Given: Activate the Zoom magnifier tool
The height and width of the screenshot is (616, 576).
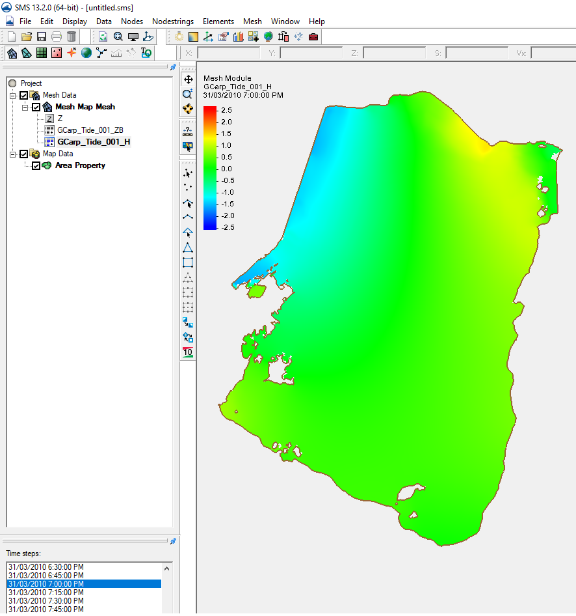Looking at the screenshot, I should point(188,94).
